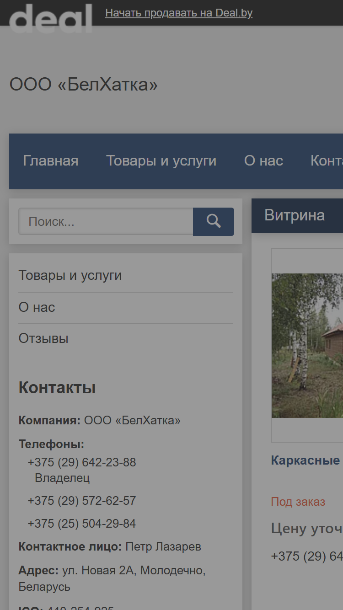Open Товары и услуги in top navigation bar
Screen dimensions: 343x610
point(161,161)
